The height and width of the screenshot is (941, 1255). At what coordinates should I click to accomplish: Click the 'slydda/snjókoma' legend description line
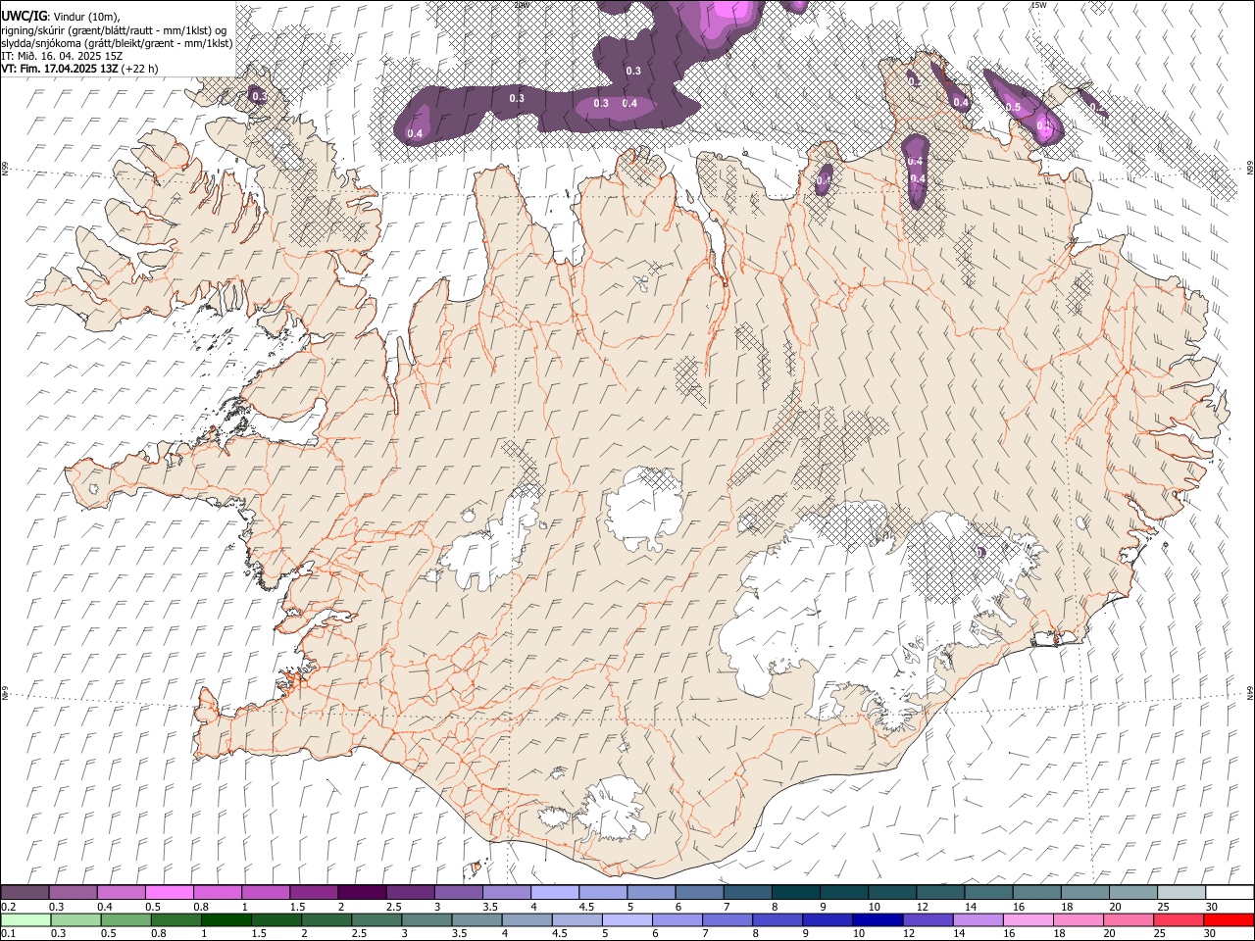(x=117, y=43)
